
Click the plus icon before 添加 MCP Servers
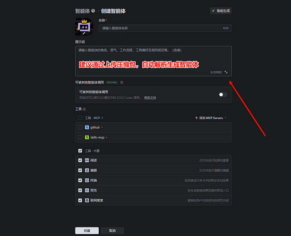(197, 118)
